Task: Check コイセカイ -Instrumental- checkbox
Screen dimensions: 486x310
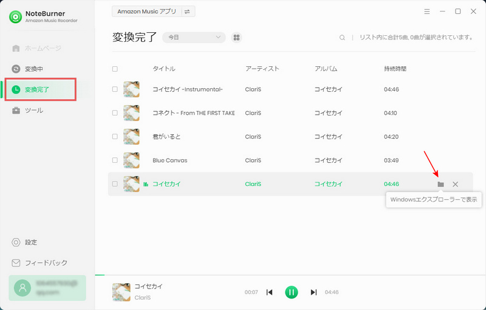Action: pyautogui.click(x=115, y=89)
